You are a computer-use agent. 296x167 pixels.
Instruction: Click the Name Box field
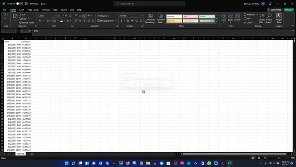point(9,31)
